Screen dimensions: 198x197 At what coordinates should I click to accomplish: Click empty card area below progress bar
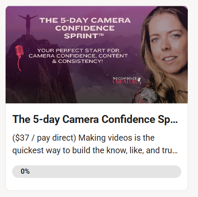(96, 184)
